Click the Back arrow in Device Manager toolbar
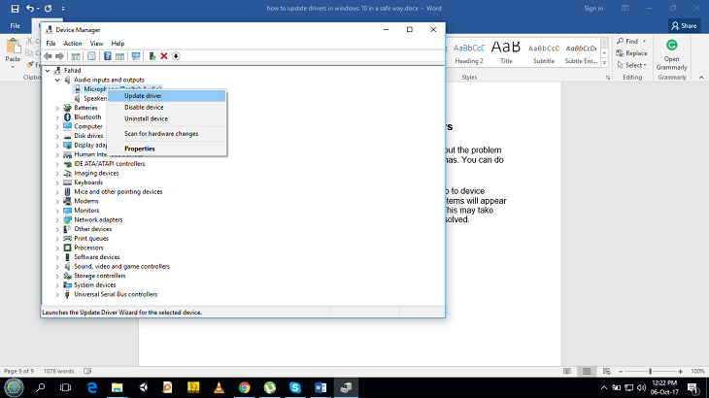709x398 pixels. pyautogui.click(x=48, y=56)
